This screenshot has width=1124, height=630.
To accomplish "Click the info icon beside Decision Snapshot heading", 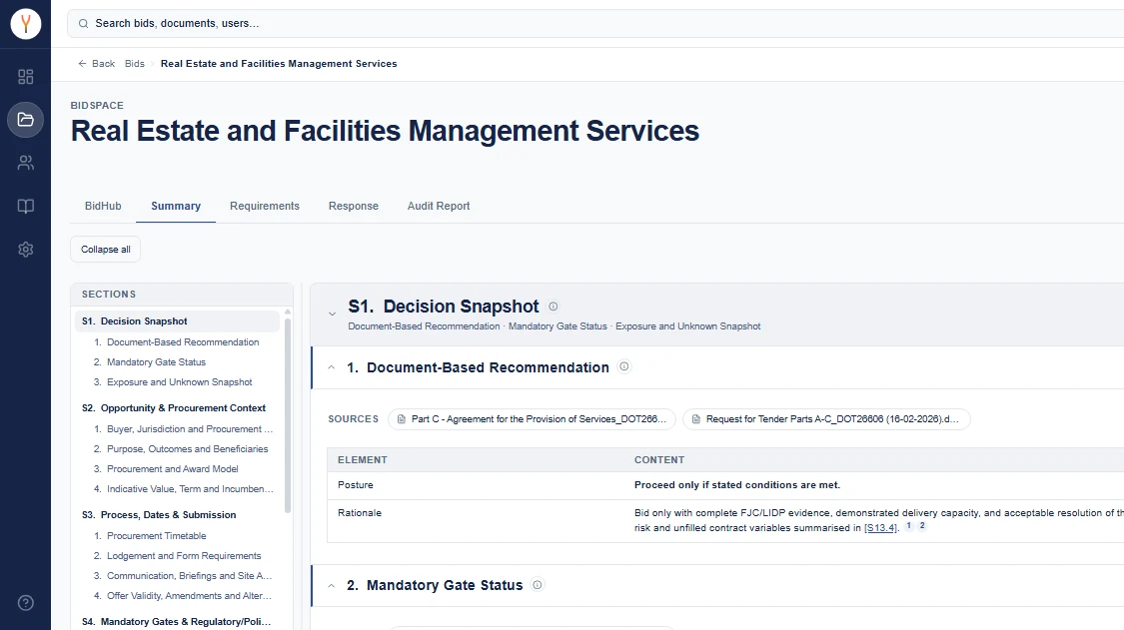I will click(x=554, y=307).
